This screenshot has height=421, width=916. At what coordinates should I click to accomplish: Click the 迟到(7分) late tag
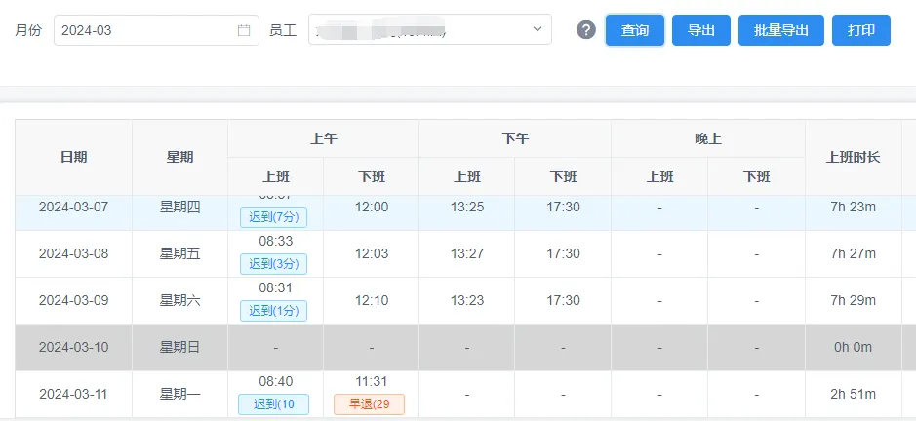273,217
